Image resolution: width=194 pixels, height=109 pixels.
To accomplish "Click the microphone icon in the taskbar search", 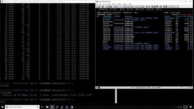I will [38, 107].
